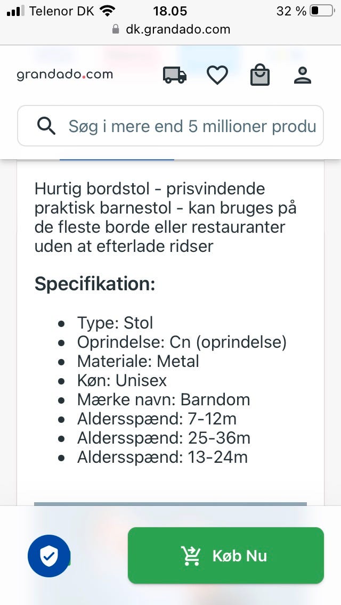Viewport: 341px width, 605px height.
Task: Open the user account icon
Action: (x=302, y=76)
